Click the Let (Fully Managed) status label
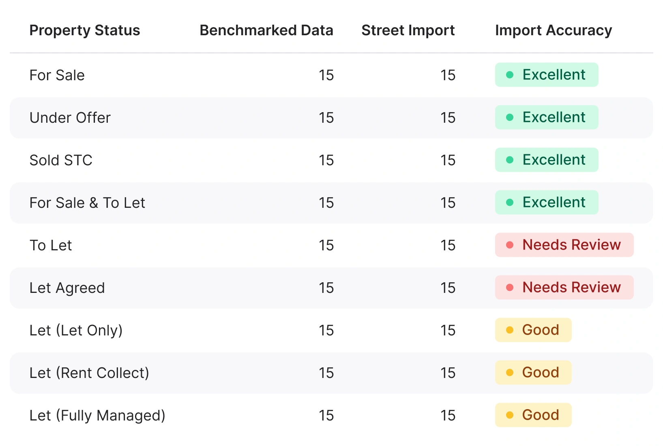 pos(97,416)
